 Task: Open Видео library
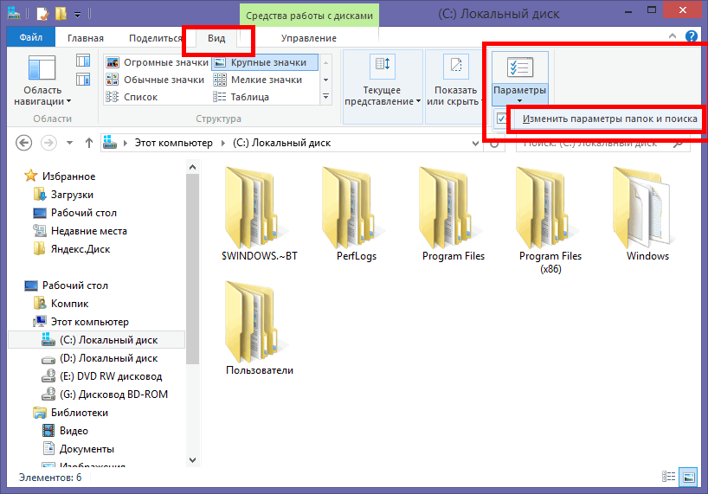click(x=74, y=431)
